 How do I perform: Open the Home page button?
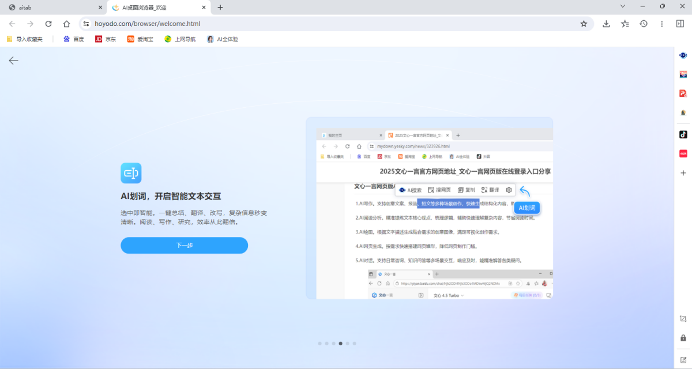tap(67, 24)
